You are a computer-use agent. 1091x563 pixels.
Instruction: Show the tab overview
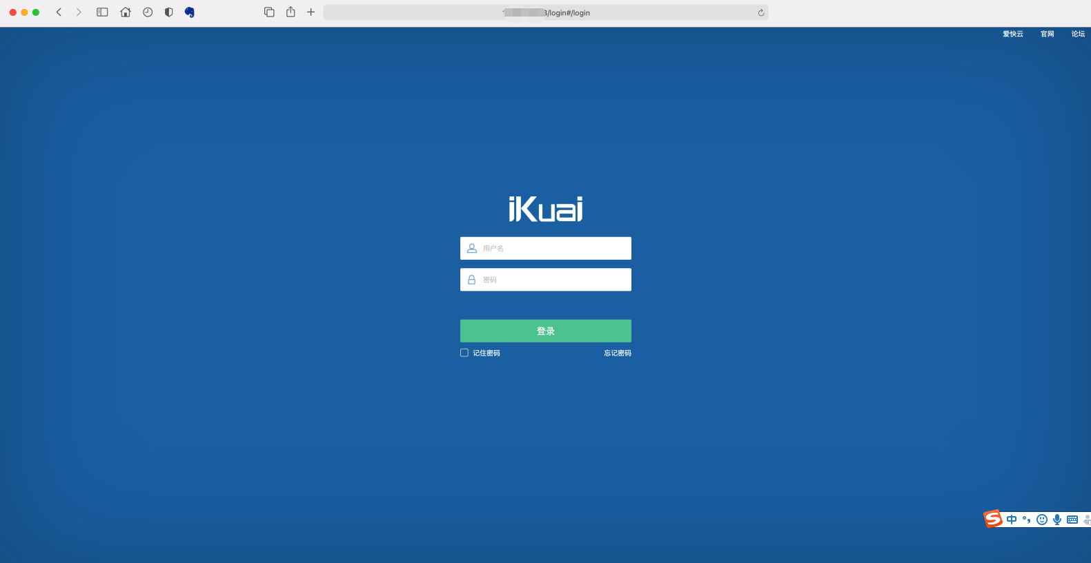(x=269, y=12)
